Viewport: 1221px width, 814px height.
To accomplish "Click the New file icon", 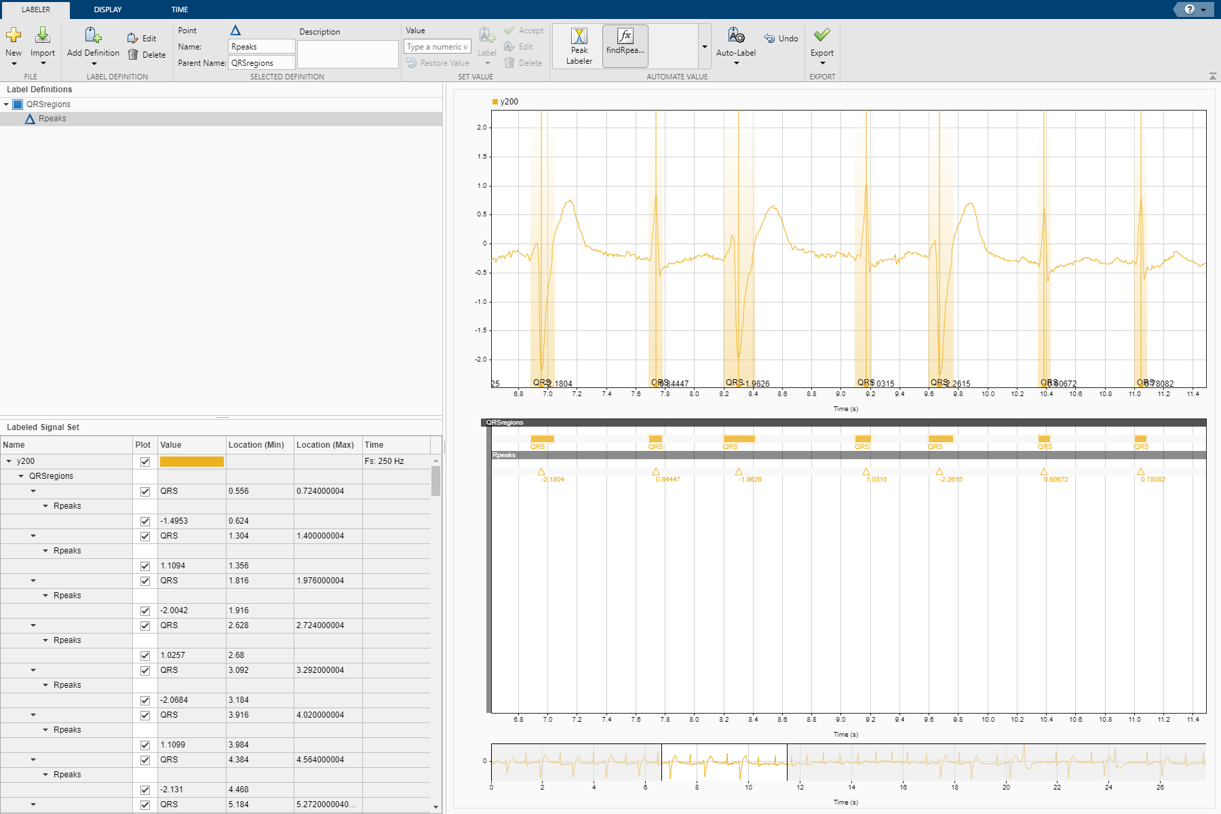I will click(14, 35).
